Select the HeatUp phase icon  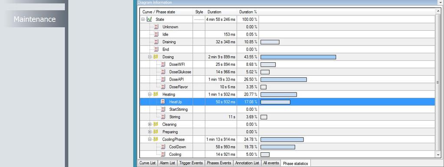163,102
